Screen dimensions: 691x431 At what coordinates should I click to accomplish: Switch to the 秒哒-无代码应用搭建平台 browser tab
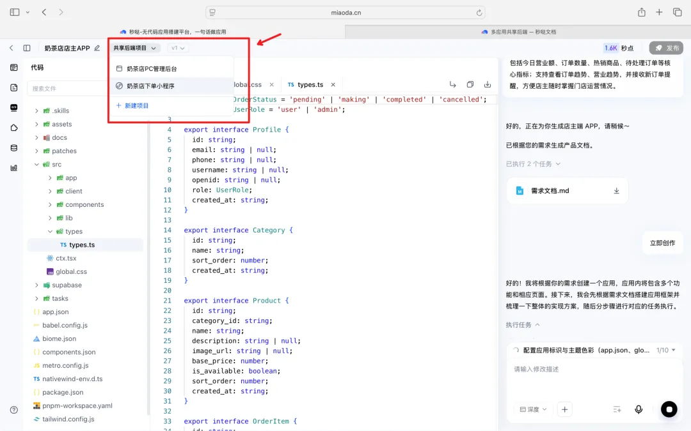coord(173,32)
